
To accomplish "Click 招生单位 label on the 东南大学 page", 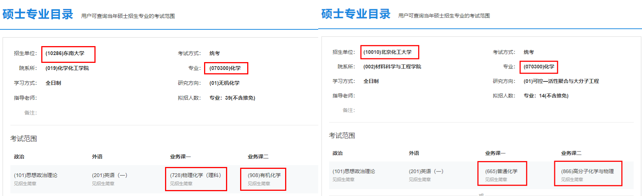I will 25,53.
